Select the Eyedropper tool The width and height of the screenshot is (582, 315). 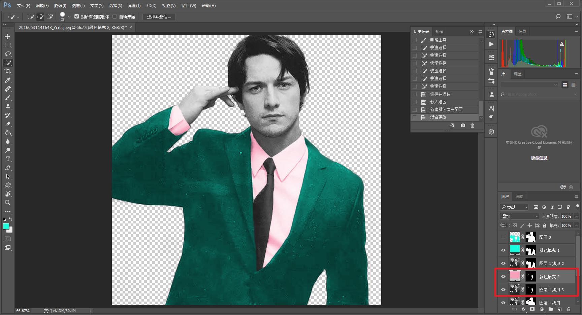[x=7, y=80]
